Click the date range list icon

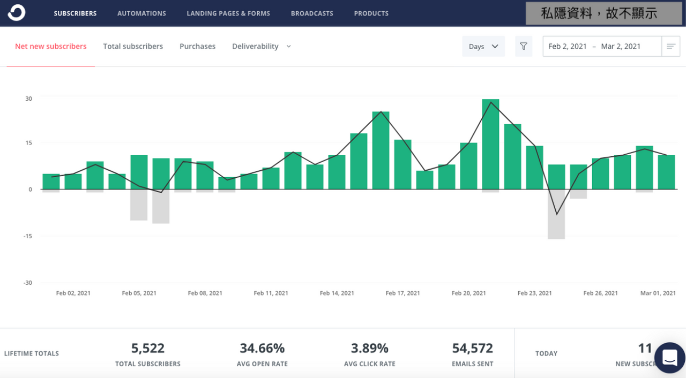pyautogui.click(x=670, y=47)
